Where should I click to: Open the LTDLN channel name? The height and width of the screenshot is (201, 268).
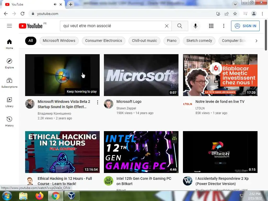pos(200,108)
